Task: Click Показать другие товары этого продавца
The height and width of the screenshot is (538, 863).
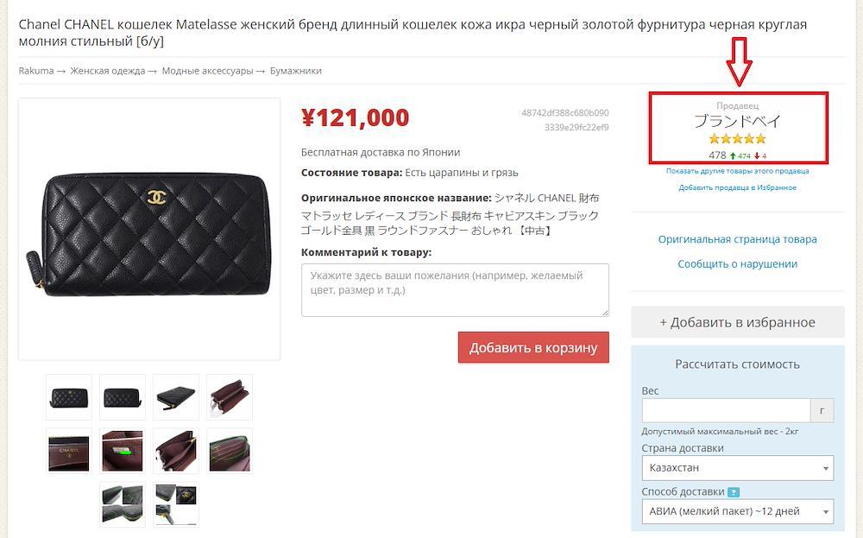Action: [738, 171]
